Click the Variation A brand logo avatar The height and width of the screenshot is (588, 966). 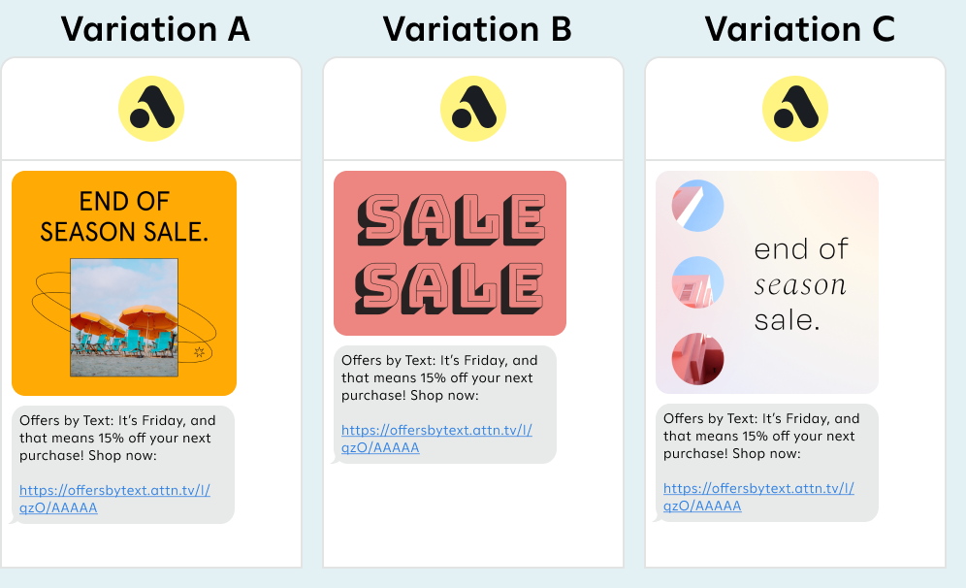point(151,109)
